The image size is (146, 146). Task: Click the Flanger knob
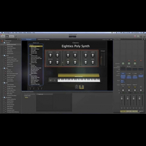pyautogui.click(x=86, y=55)
